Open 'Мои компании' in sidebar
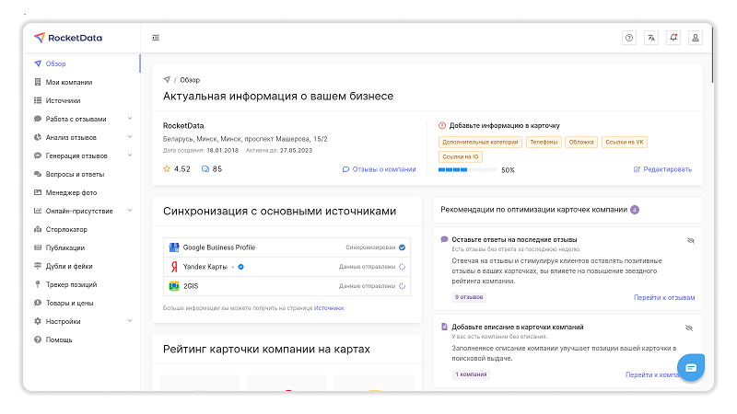The width and height of the screenshot is (737, 414). point(68,82)
